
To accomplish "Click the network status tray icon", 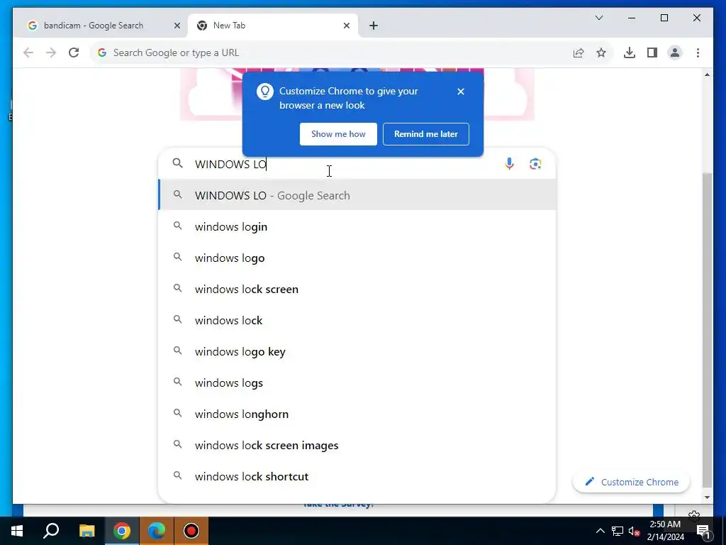I will (x=618, y=531).
